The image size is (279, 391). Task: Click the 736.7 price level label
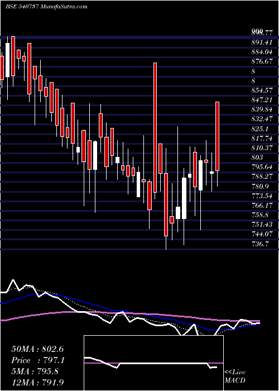point(259,244)
